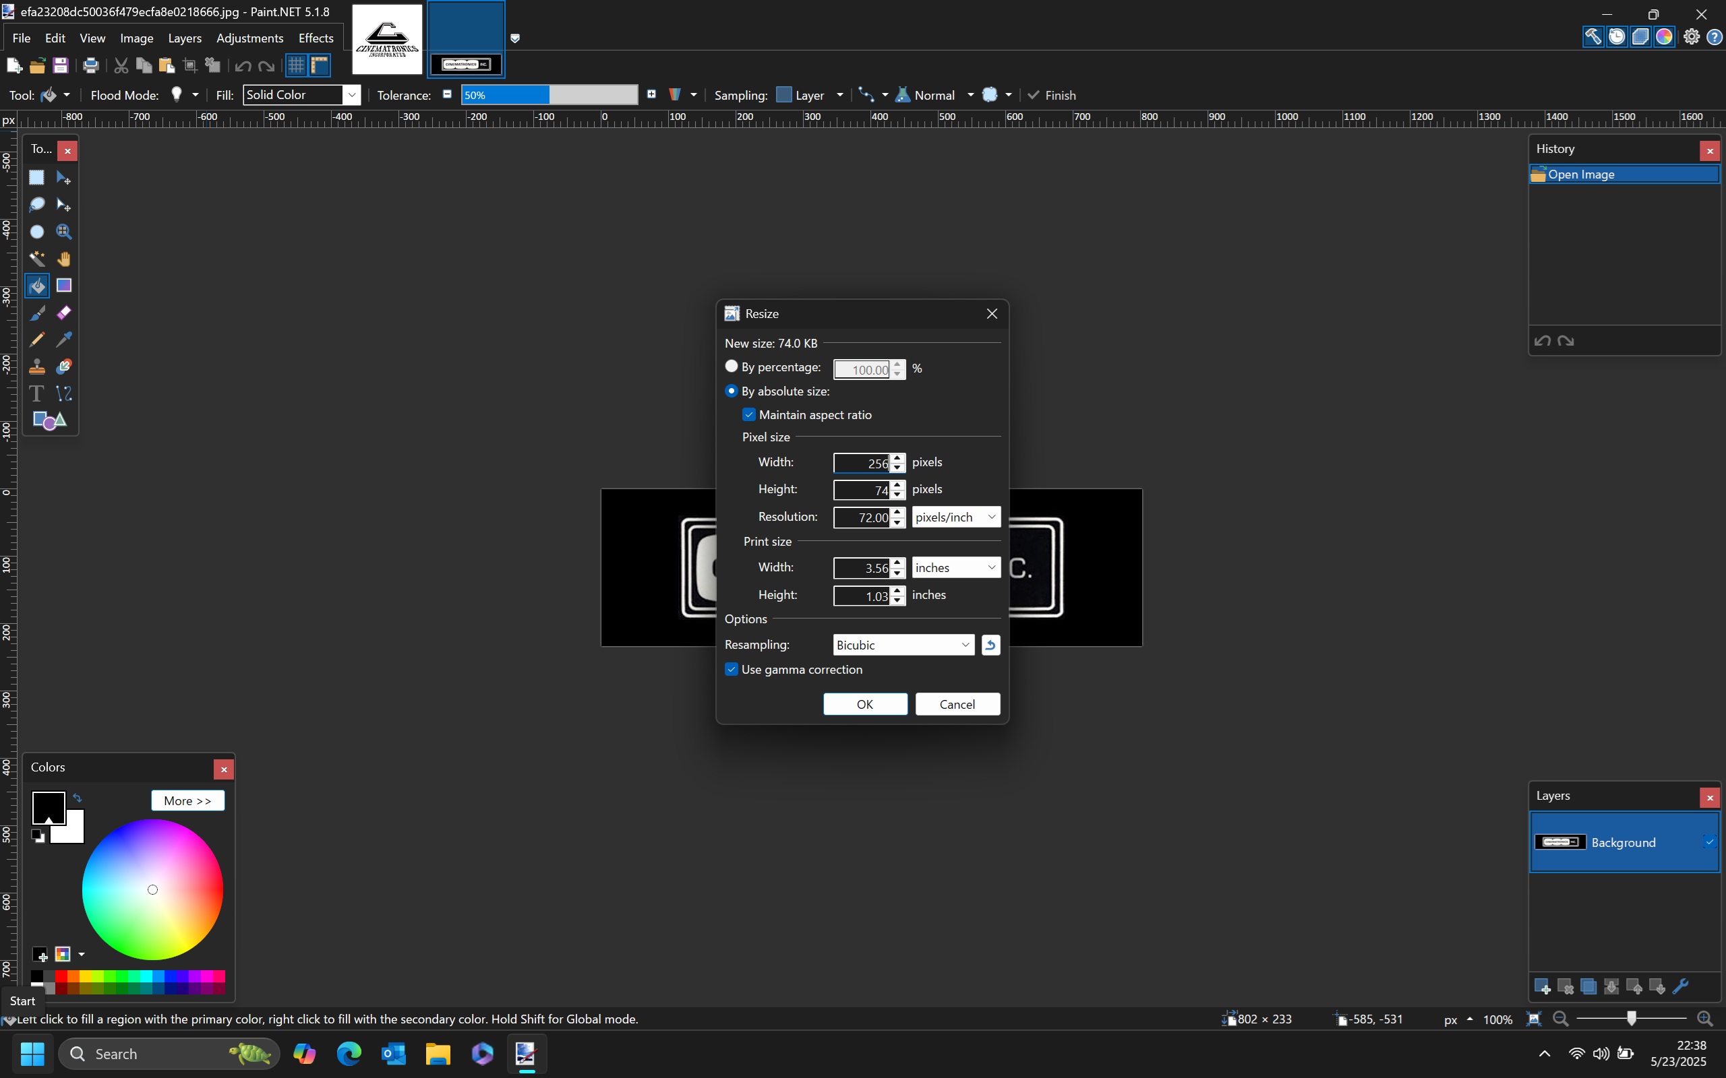Open the Resampling Bicubic dropdown
The image size is (1726, 1078).
[x=903, y=645]
